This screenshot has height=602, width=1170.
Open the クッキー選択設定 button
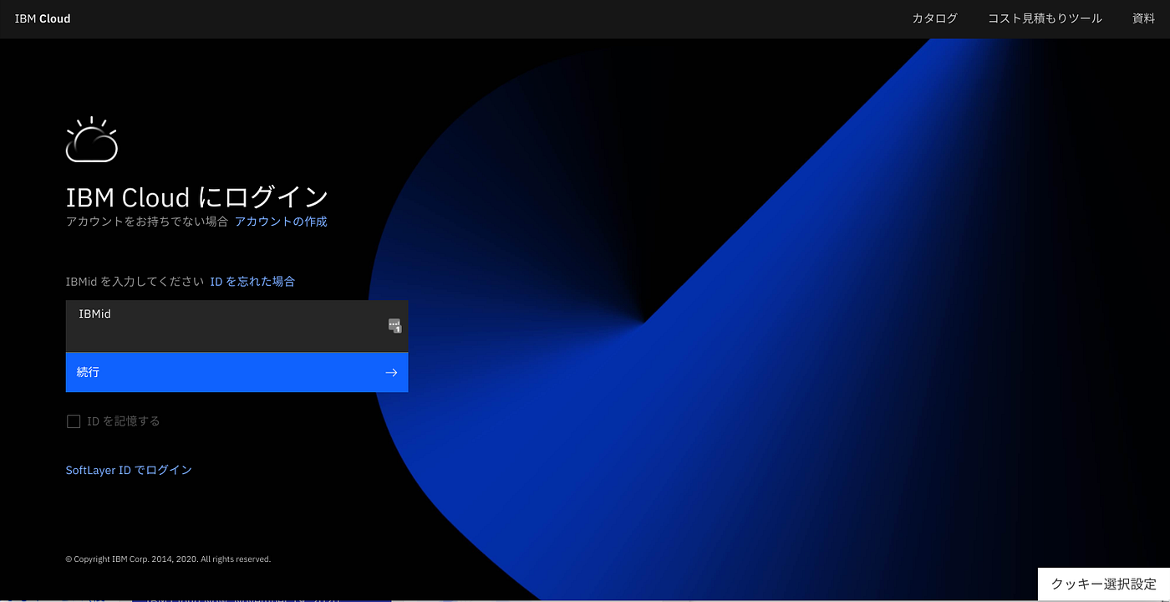point(1104,584)
